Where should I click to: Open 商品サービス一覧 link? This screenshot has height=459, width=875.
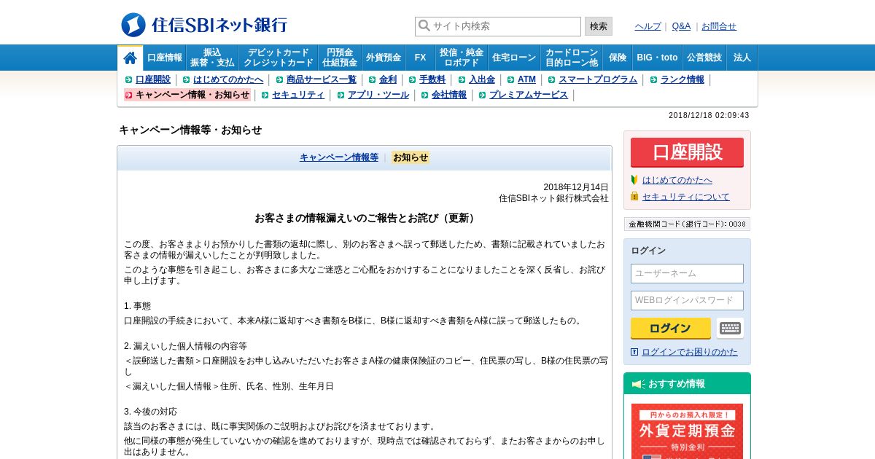pyautogui.click(x=322, y=79)
